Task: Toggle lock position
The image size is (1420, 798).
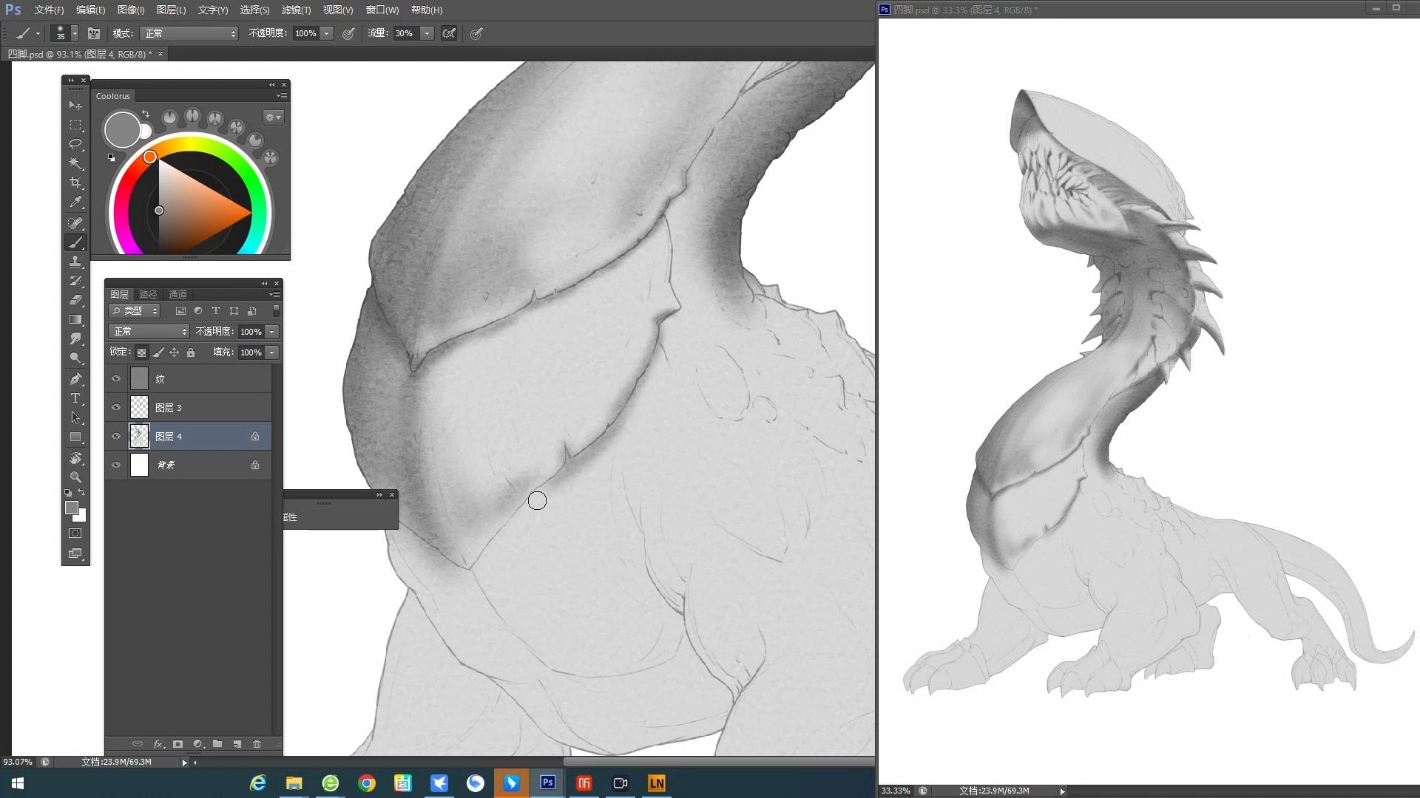Action: [175, 352]
